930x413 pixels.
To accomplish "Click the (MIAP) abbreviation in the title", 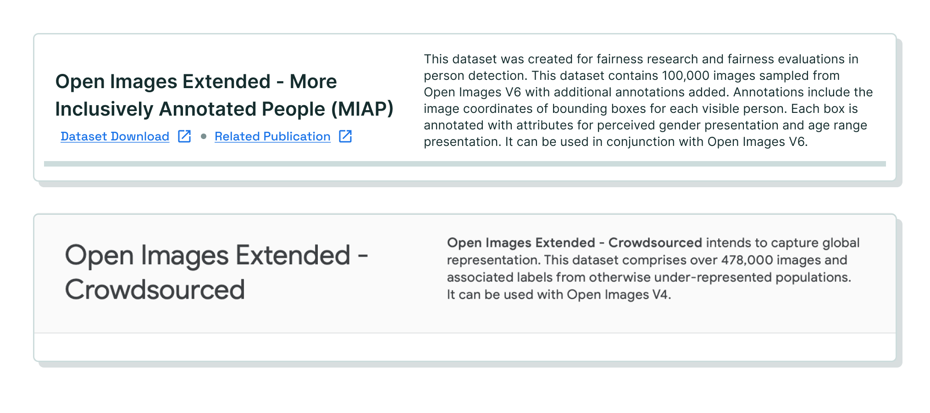I will (x=362, y=109).
